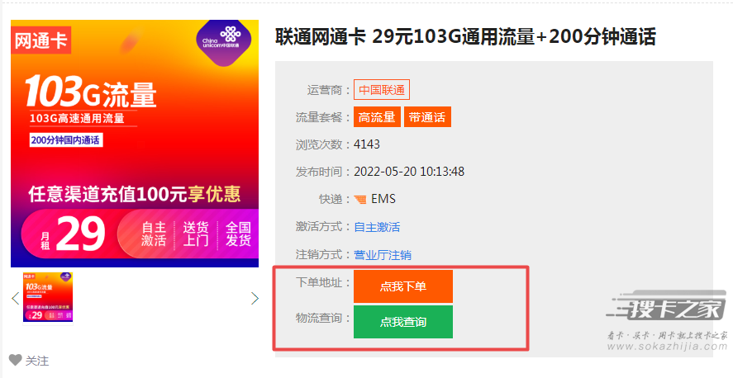
Task: Select the 103G product thumbnail
Action: tap(48, 297)
